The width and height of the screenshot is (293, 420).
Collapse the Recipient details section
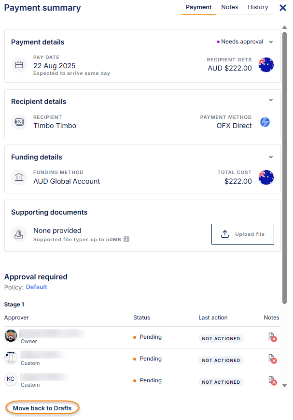[x=271, y=100]
